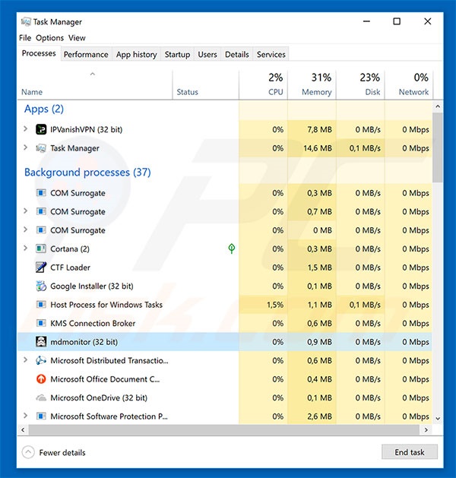Select the KMS Connection Broker process
The height and width of the screenshot is (478, 456).
click(x=225, y=323)
